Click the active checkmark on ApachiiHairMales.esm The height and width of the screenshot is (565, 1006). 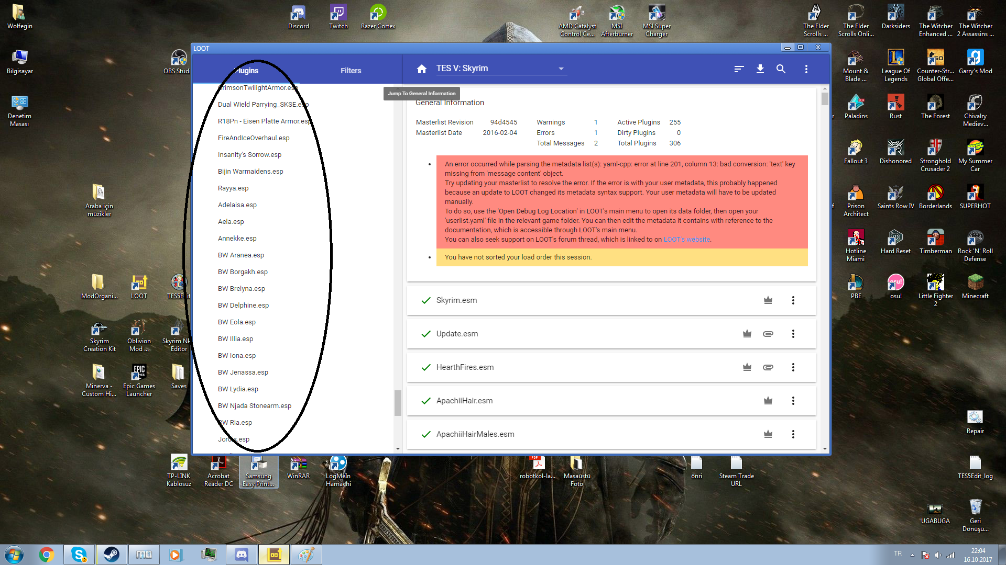pyautogui.click(x=426, y=434)
